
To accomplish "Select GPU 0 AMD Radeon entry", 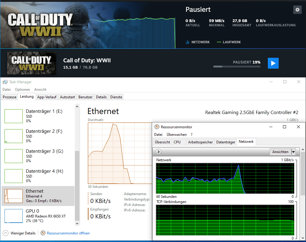I will pos(38,216).
